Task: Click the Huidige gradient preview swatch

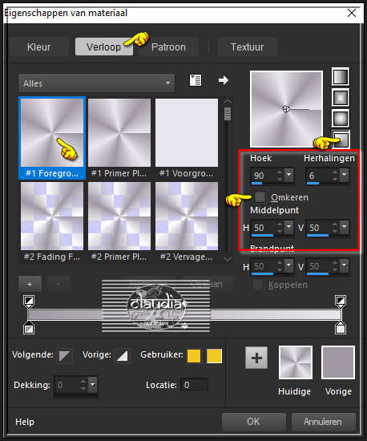Action: point(296,362)
